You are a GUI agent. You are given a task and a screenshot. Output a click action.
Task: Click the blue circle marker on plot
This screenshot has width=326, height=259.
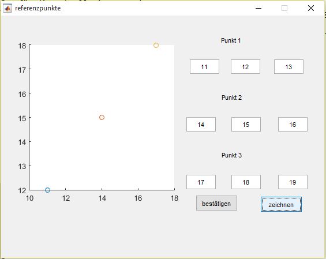coord(47,190)
